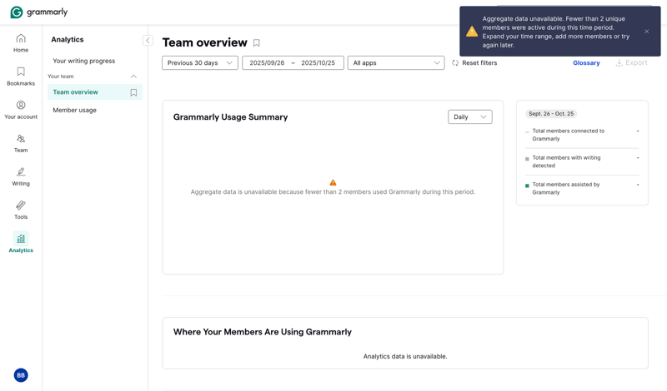
Task: Select Team overview menu item
Action: click(95, 92)
